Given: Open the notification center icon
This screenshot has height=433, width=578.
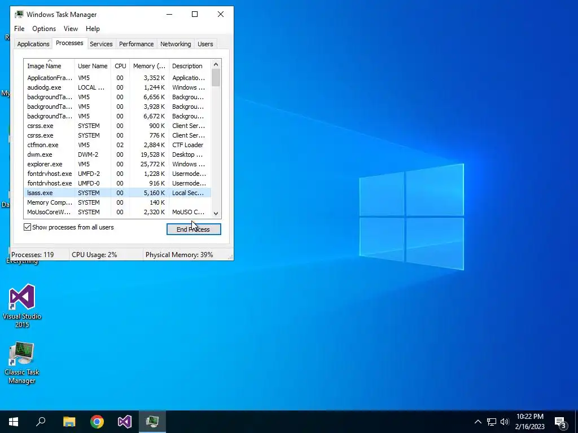Looking at the screenshot, I should point(560,422).
